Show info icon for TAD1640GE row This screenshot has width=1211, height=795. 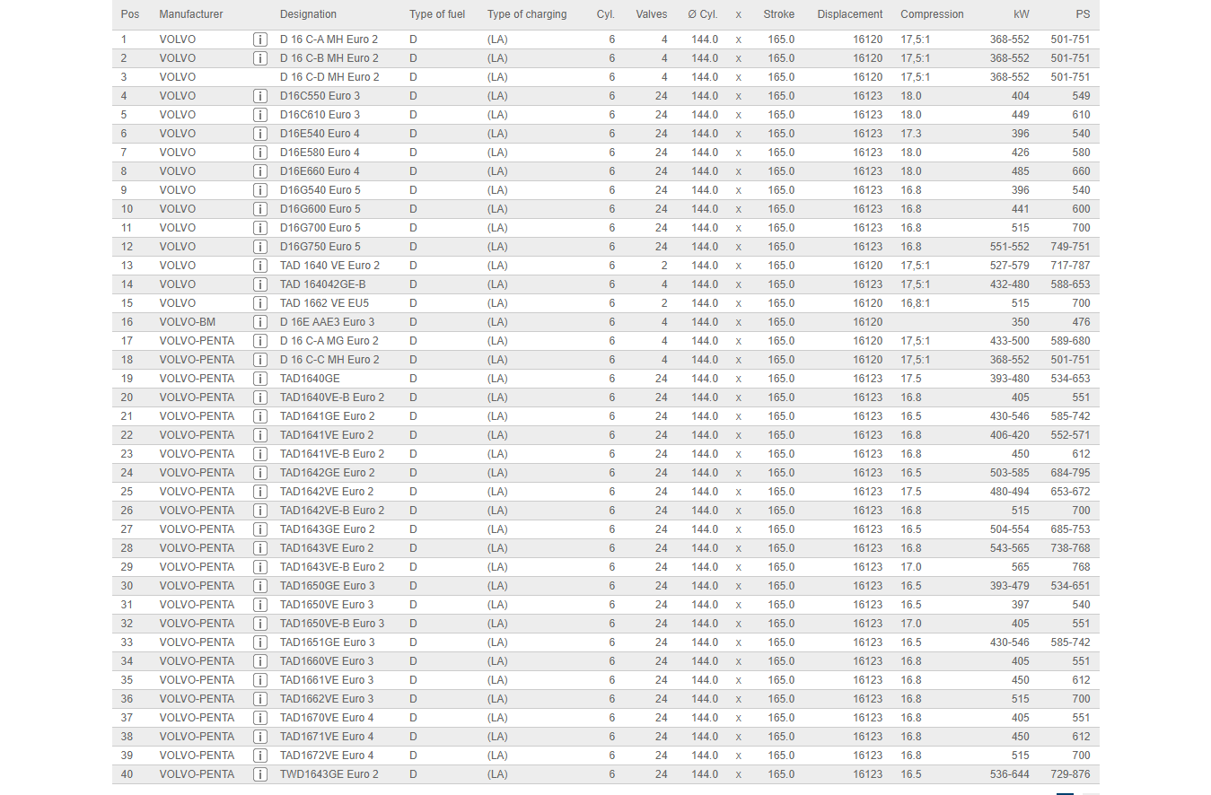[x=260, y=379]
